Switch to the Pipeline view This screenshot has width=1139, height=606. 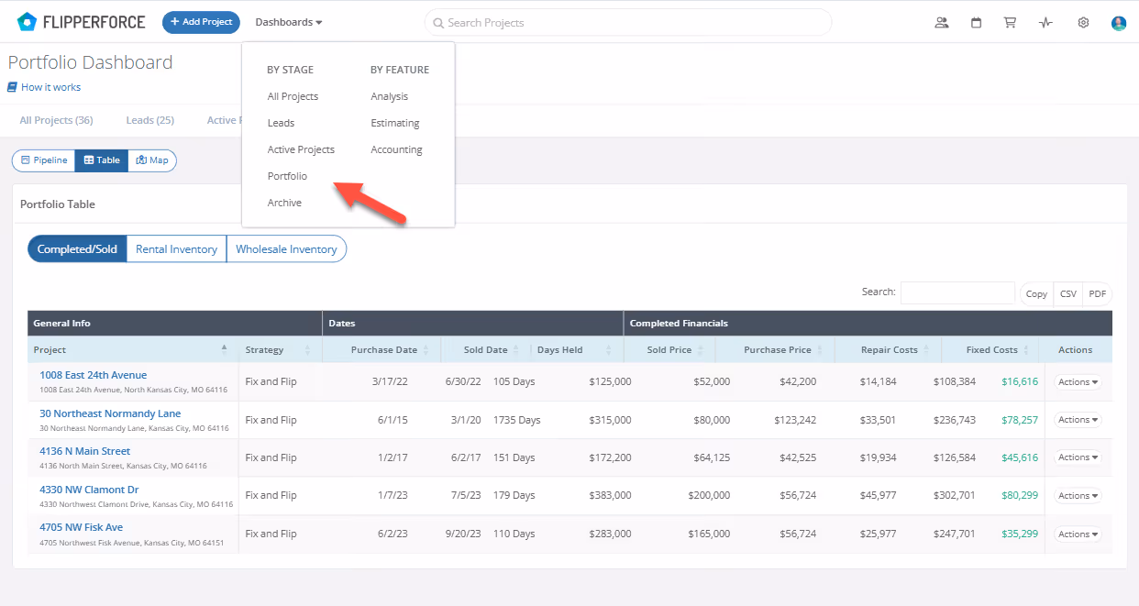pos(44,160)
